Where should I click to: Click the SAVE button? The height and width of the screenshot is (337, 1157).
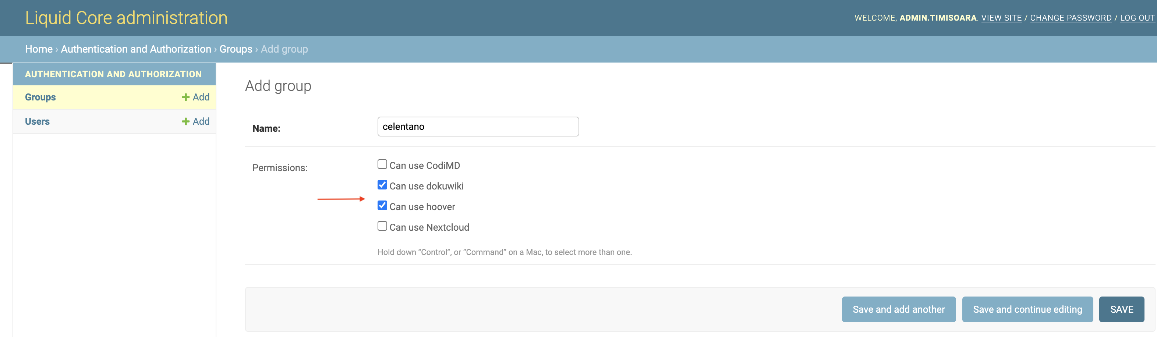1121,309
